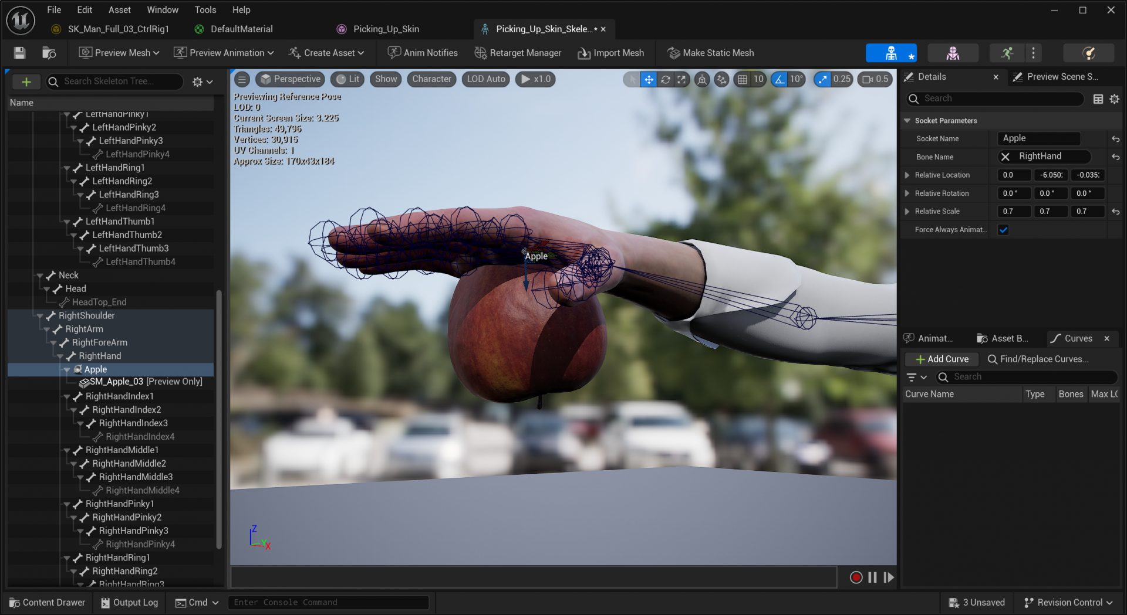The image size is (1127, 615).
Task: Click the record animation button
Action: click(x=856, y=577)
